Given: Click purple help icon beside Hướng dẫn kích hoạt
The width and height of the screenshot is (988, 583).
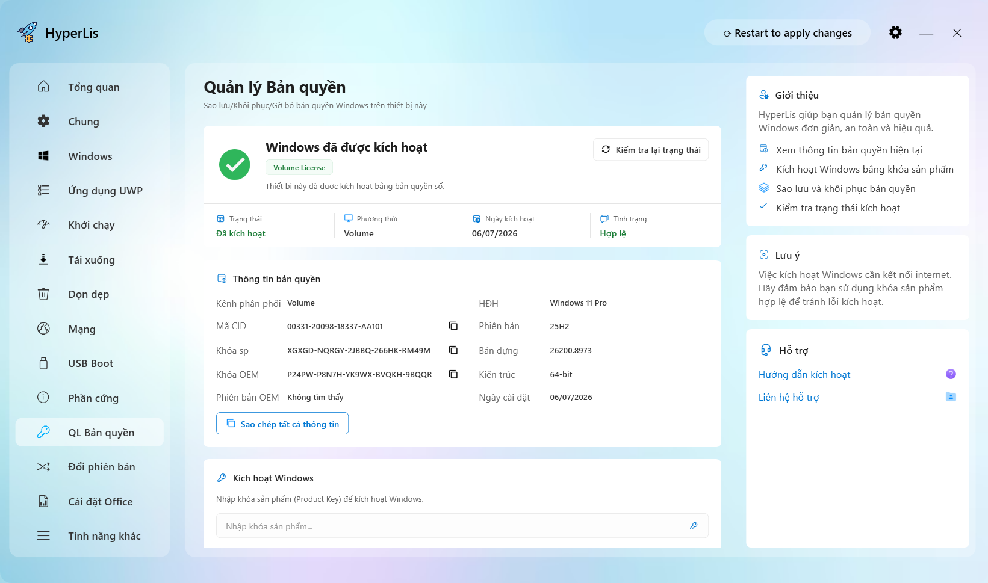Looking at the screenshot, I should click(x=951, y=374).
